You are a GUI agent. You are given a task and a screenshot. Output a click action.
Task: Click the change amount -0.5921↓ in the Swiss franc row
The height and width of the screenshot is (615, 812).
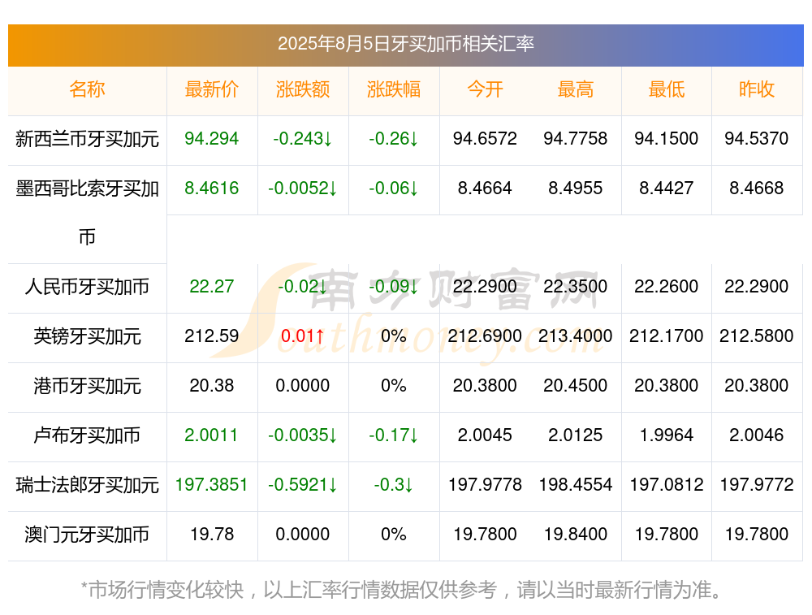pyautogui.click(x=302, y=485)
